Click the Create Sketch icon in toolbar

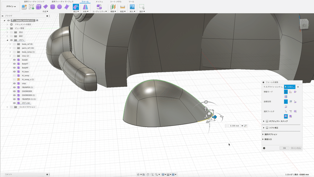click(31, 7)
